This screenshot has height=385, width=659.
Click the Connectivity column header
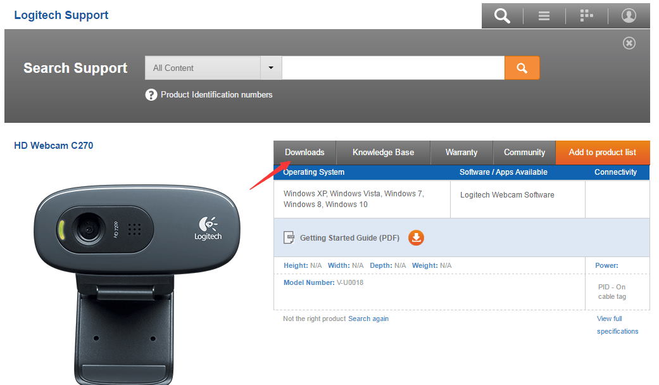tap(615, 172)
